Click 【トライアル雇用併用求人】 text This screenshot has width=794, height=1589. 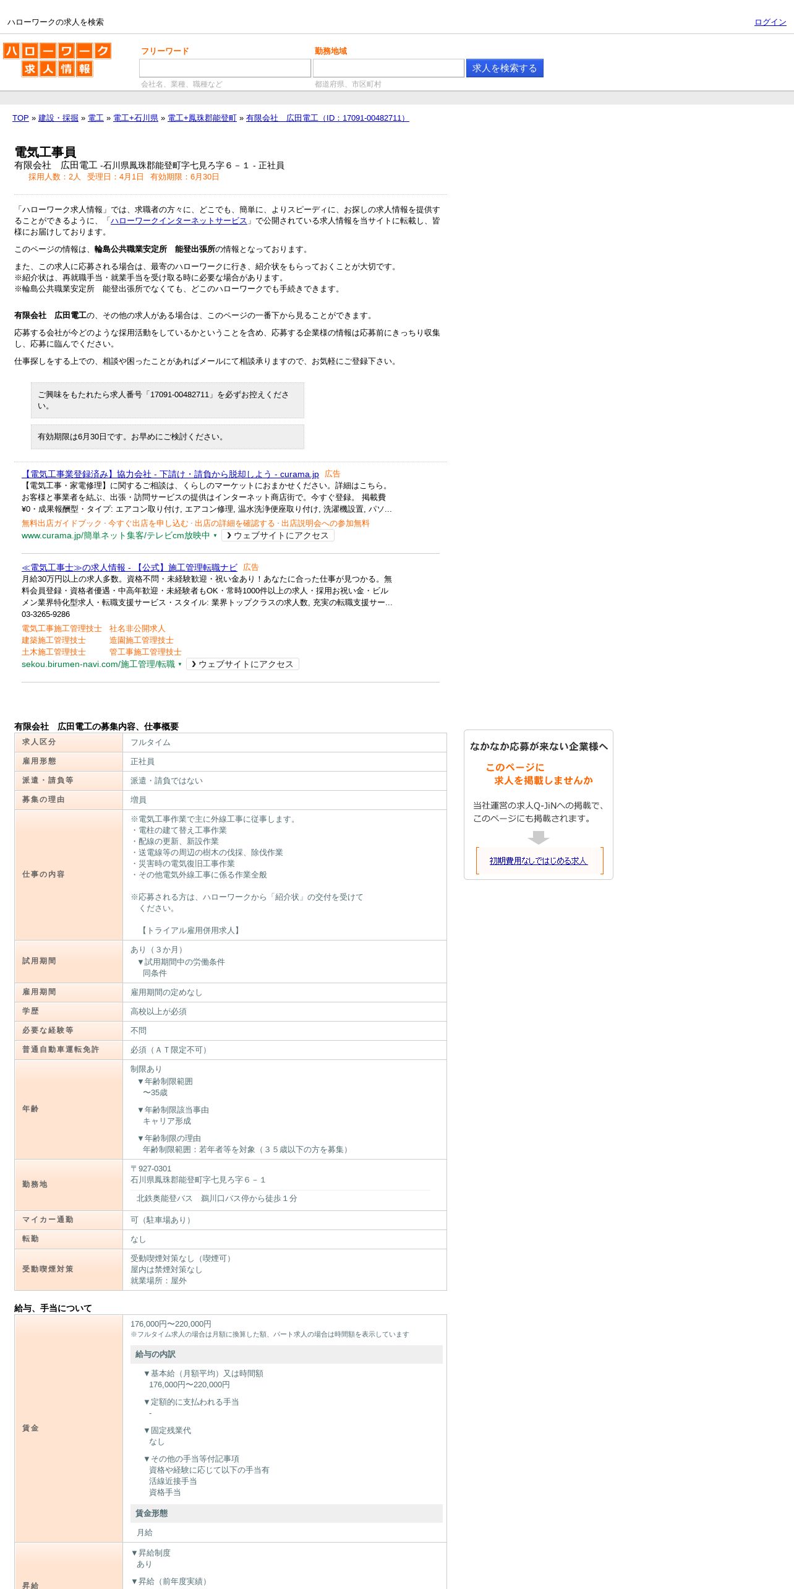(x=190, y=931)
